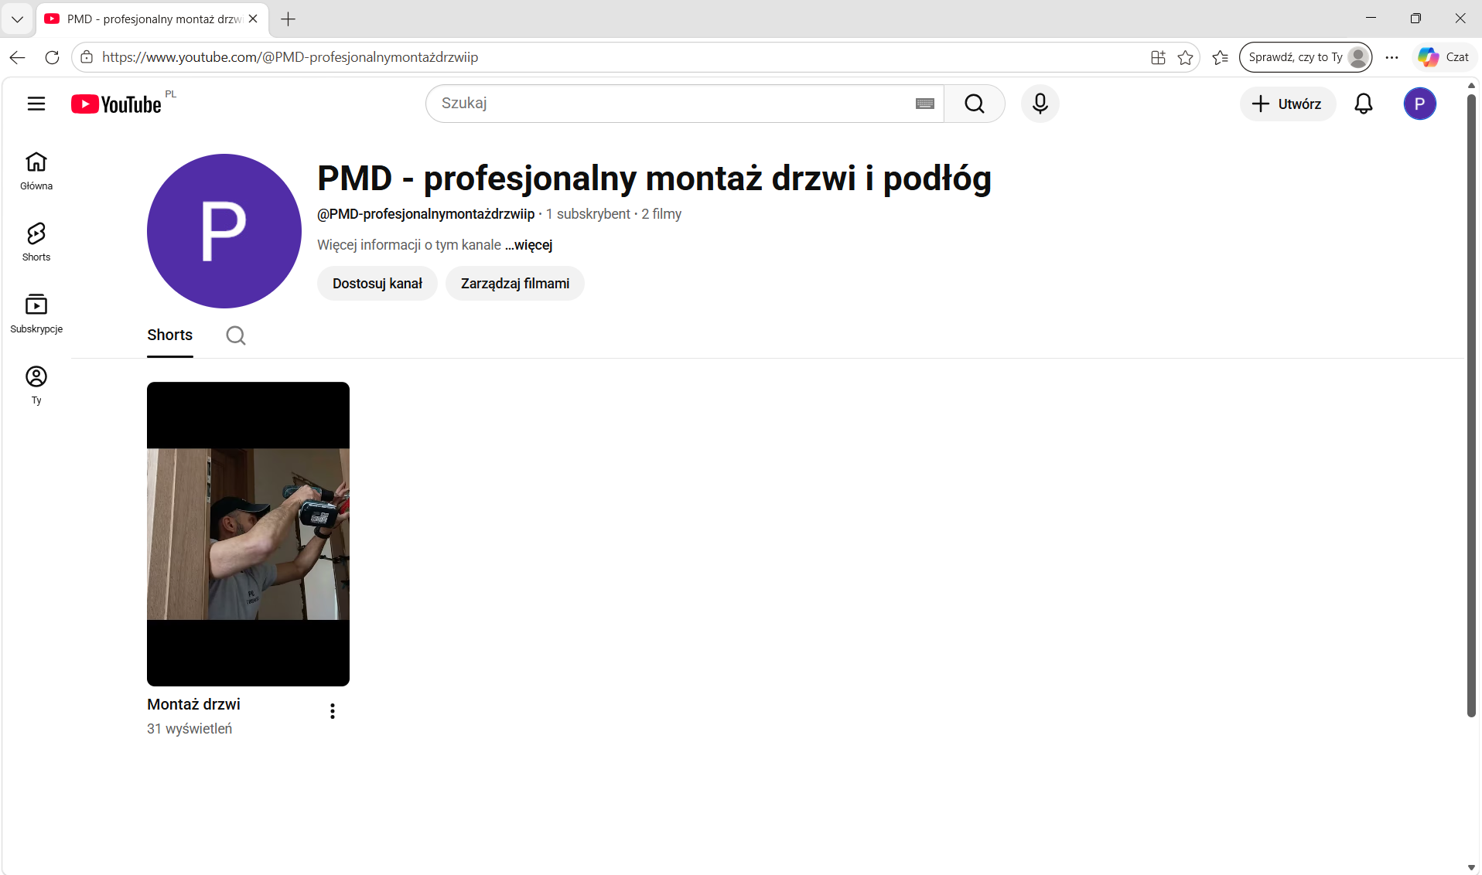Start voice search with the microphone icon

pos(1040,104)
